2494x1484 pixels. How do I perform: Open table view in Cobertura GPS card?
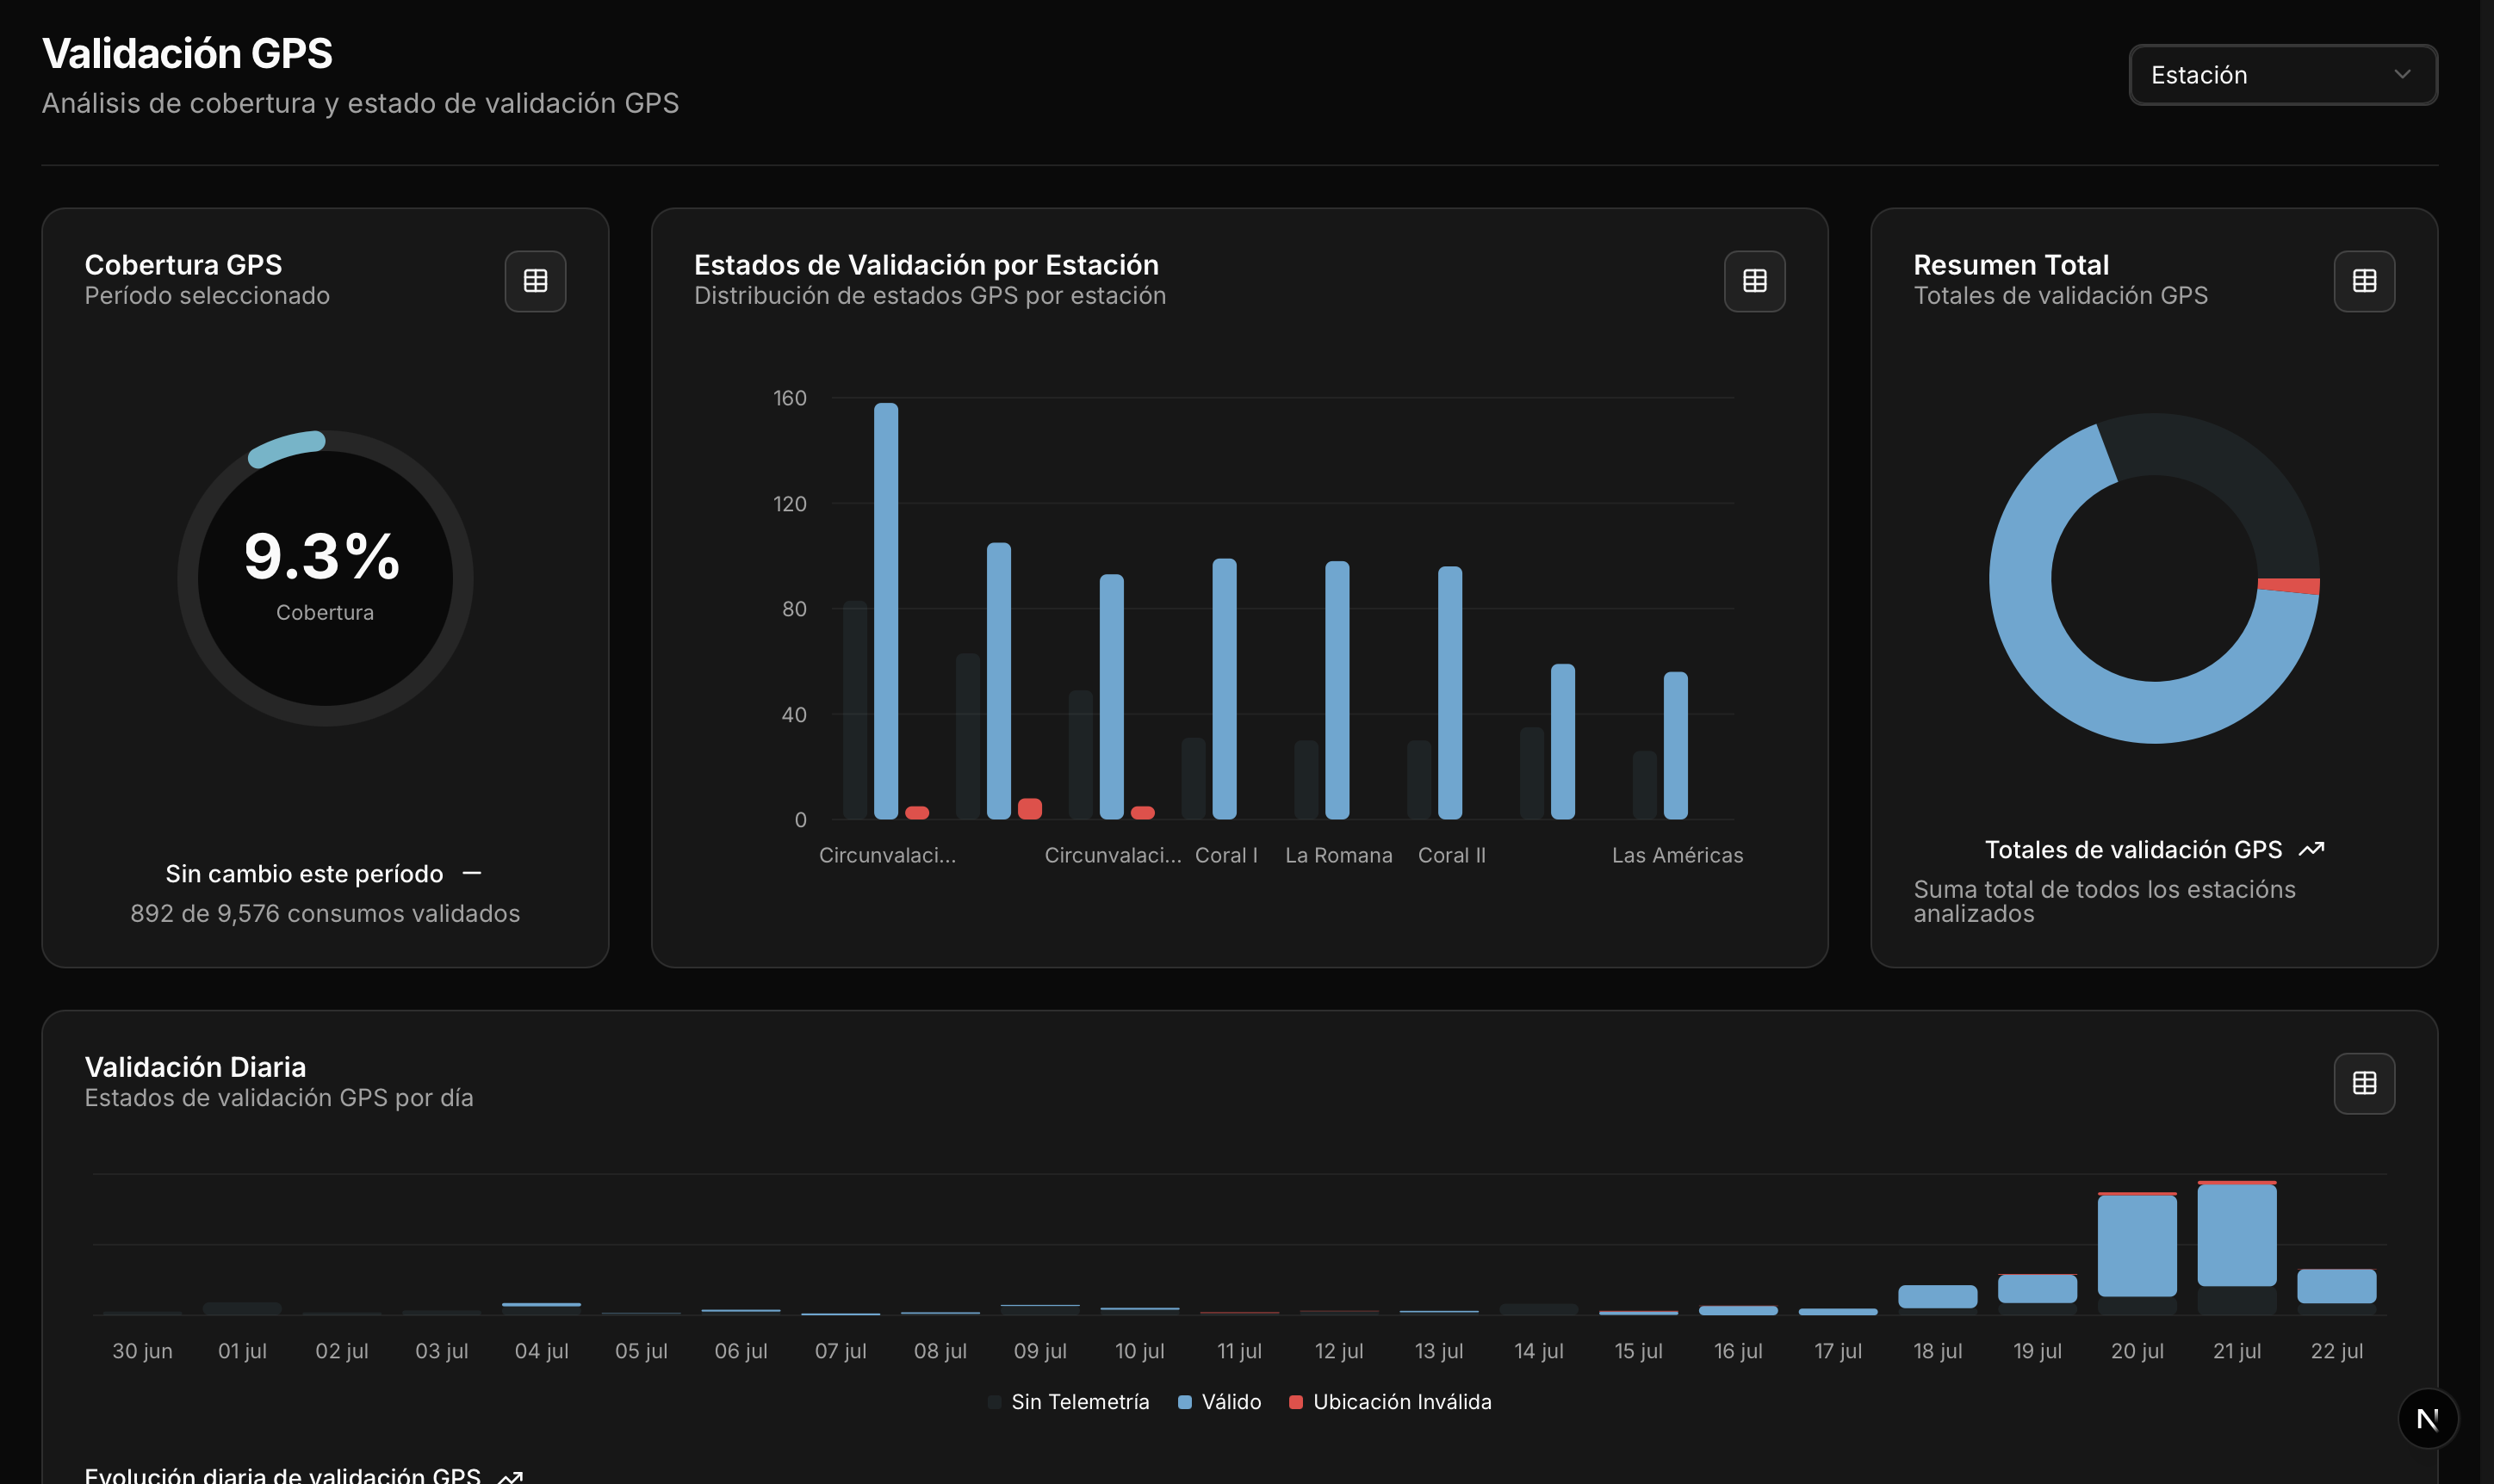535,281
